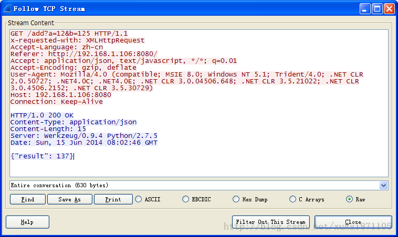Open Help for this dialog
398x237 pixels.
pyautogui.click(x=27, y=222)
